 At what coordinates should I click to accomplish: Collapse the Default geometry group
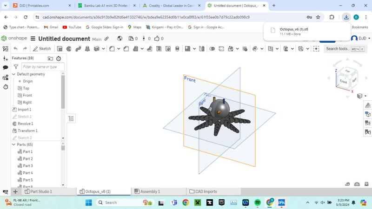[14, 74]
